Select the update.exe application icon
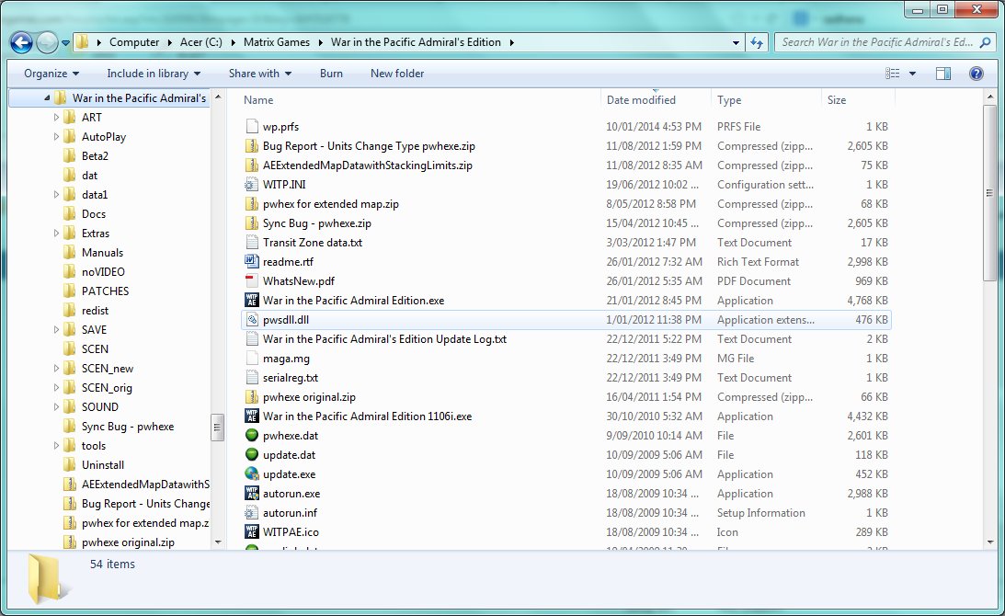 (252, 473)
